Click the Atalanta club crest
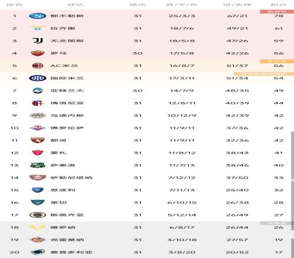 point(38,91)
